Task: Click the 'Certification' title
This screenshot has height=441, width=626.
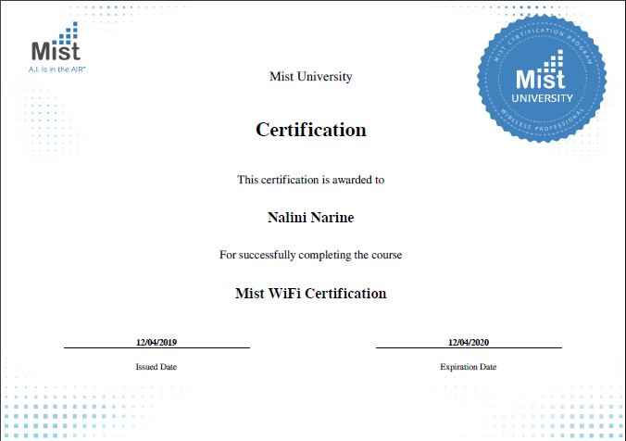Action: tap(310, 130)
